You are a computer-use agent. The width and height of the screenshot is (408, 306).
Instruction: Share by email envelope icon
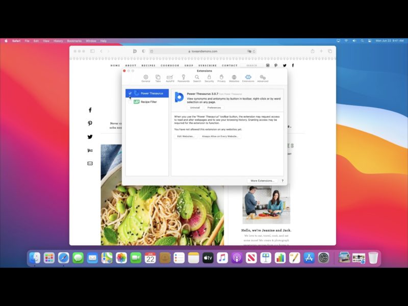coord(90,163)
